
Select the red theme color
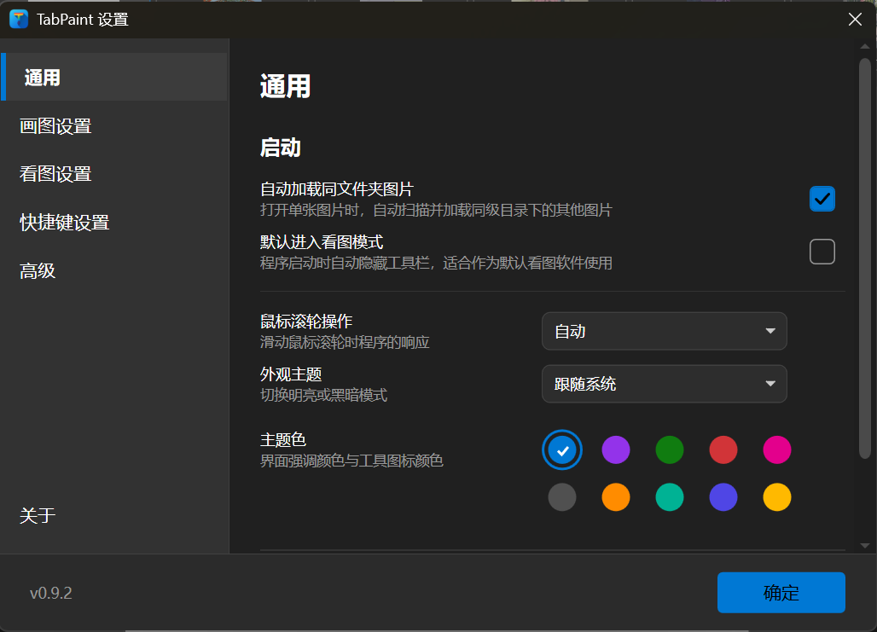pyautogui.click(x=723, y=449)
